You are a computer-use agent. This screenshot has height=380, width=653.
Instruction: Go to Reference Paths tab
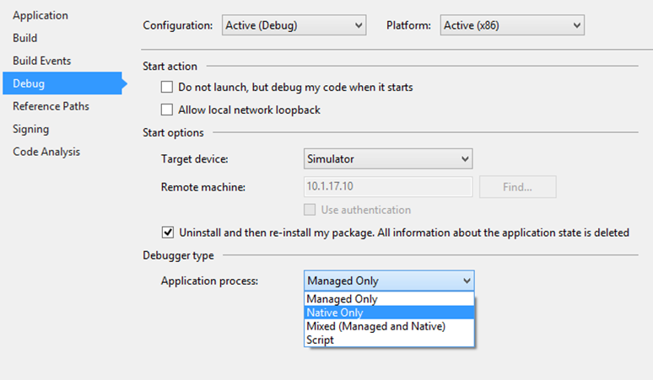point(51,106)
